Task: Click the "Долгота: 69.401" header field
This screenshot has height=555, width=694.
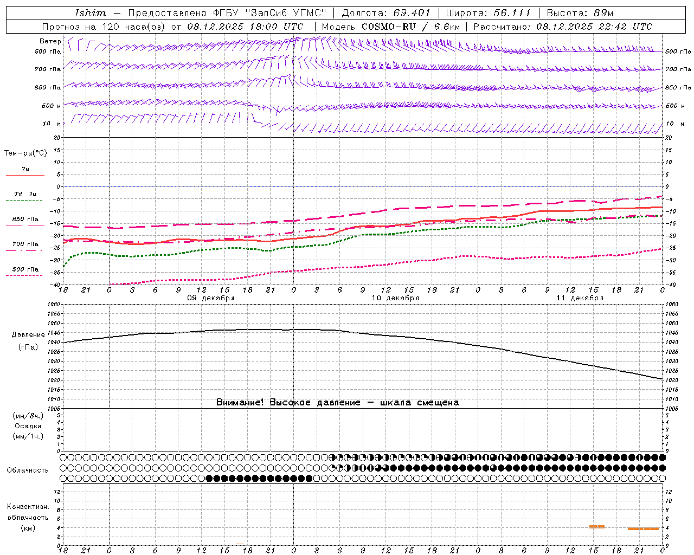Action: 385,13
